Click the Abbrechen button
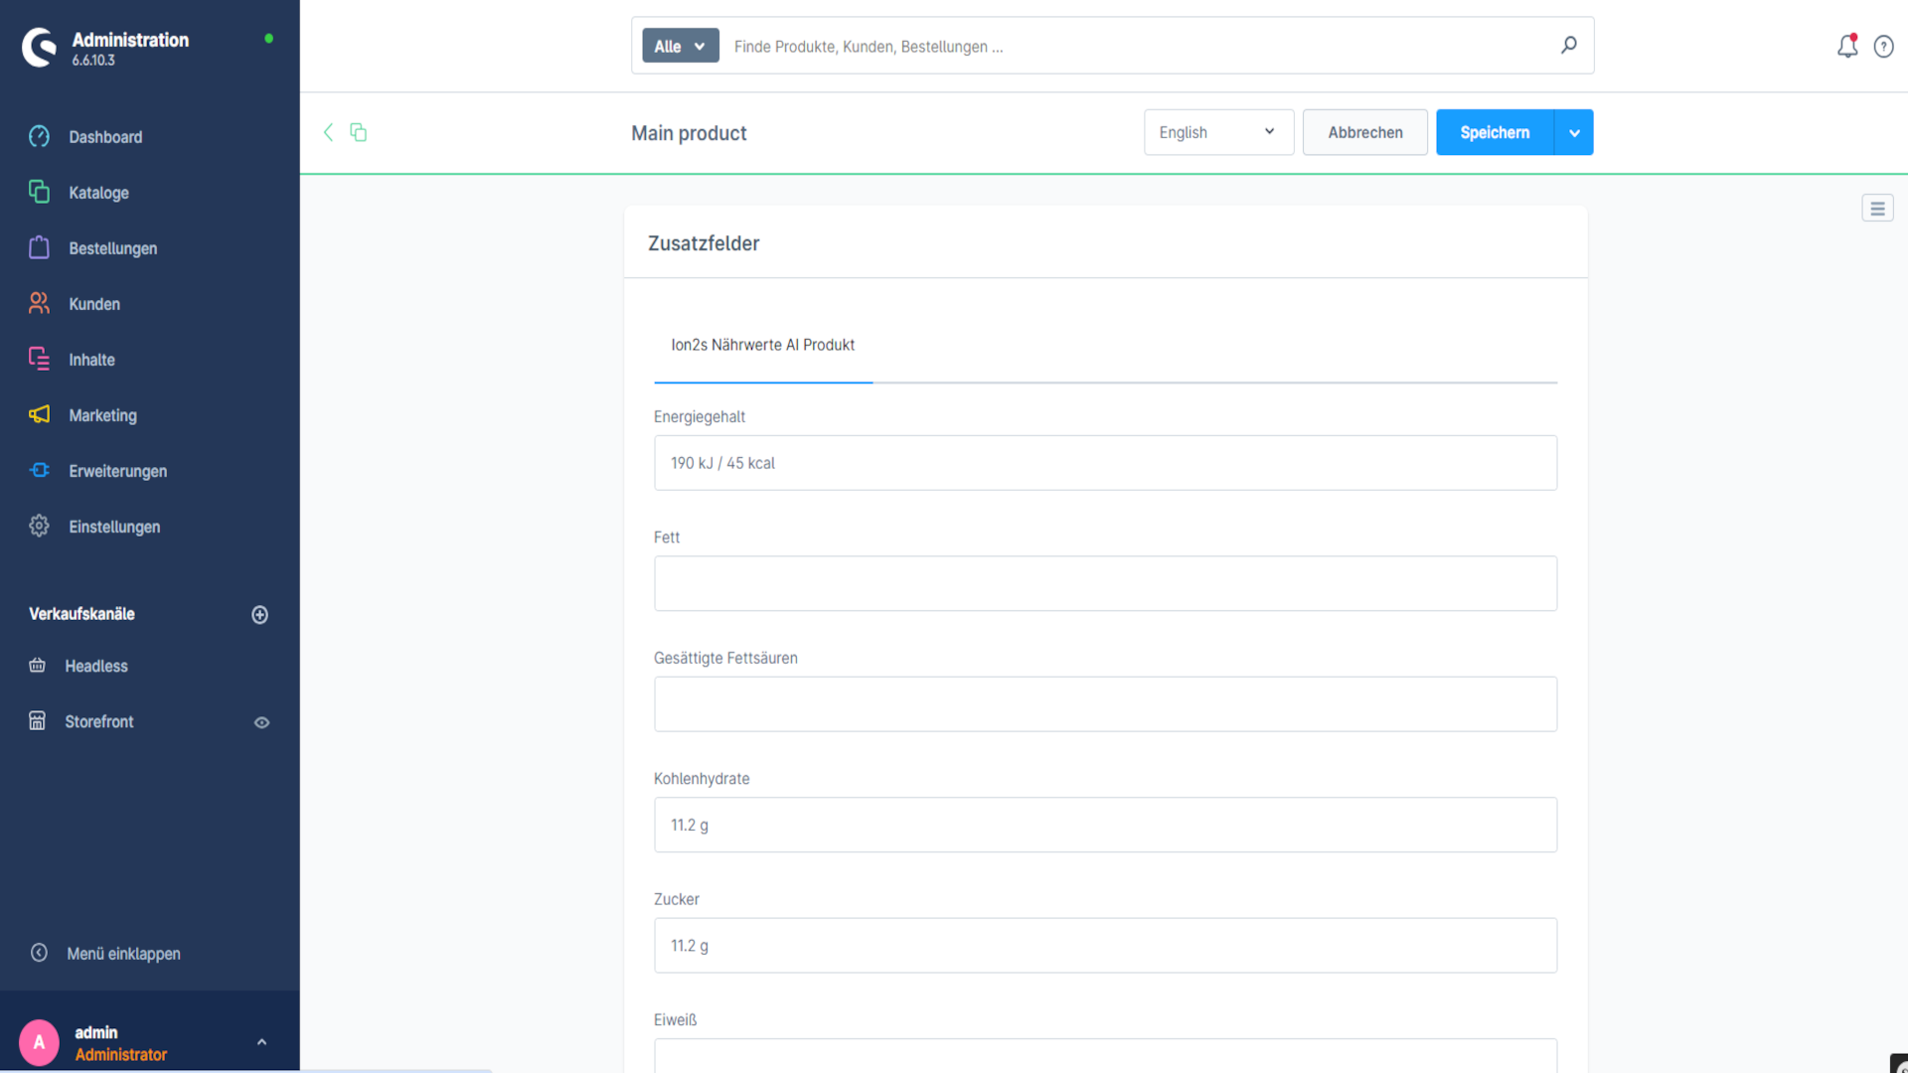The image size is (1908, 1073). [x=1364, y=132]
